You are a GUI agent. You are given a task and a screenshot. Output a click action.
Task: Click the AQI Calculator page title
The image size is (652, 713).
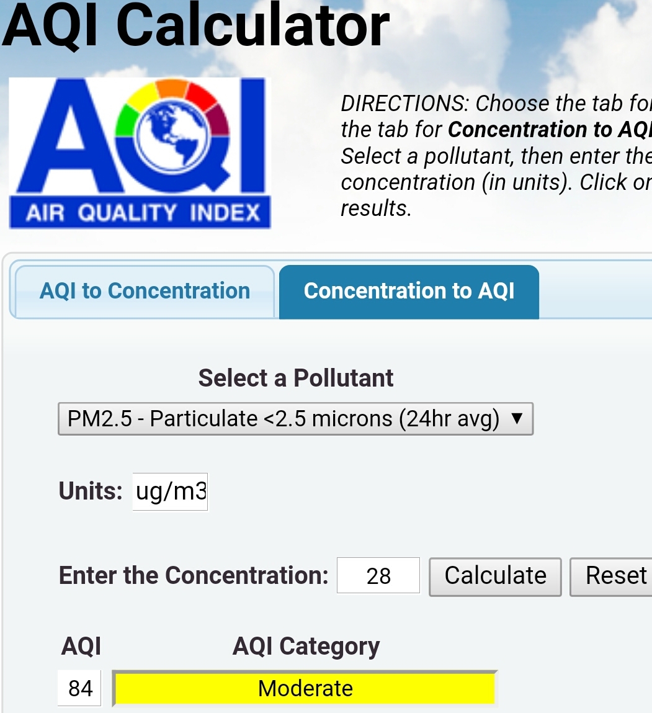[195, 26]
